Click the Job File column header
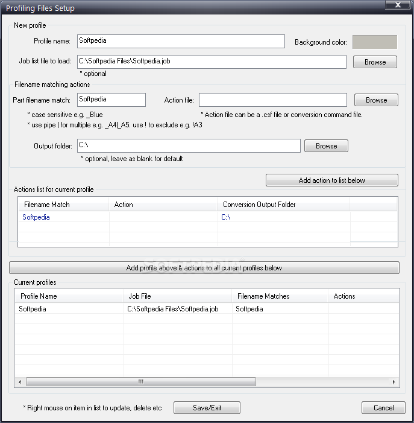The height and width of the screenshot is (423, 414). click(x=178, y=296)
